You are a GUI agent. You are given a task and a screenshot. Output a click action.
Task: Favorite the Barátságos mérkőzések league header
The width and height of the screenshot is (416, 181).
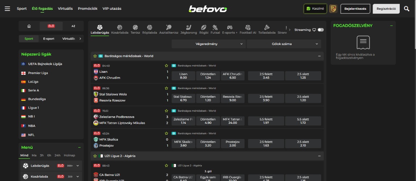pyautogui.click(x=95, y=56)
